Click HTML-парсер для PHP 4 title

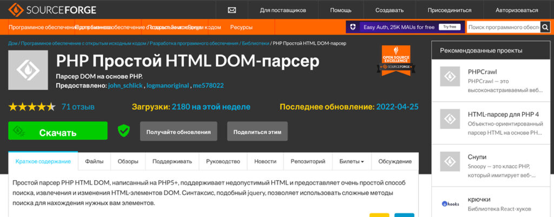[504, 114]
